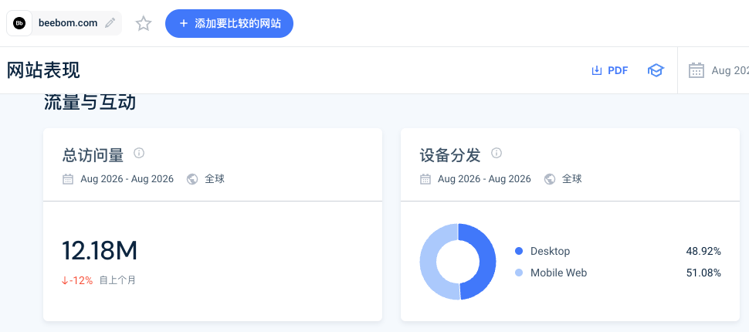Click globe icon in 总访问量 card

[x=192, y=179]
